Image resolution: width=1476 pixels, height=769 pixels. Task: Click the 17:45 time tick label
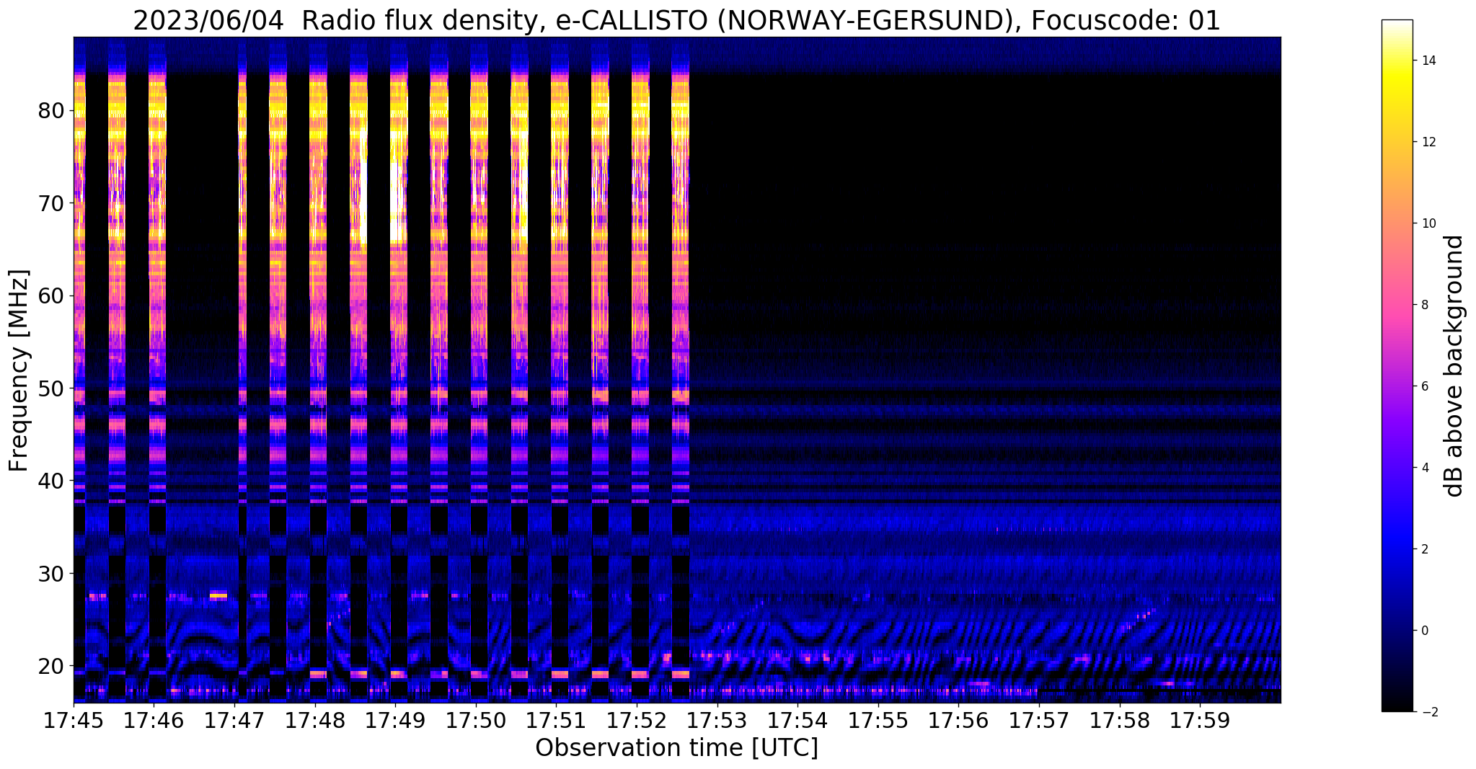tap(74, 720)
